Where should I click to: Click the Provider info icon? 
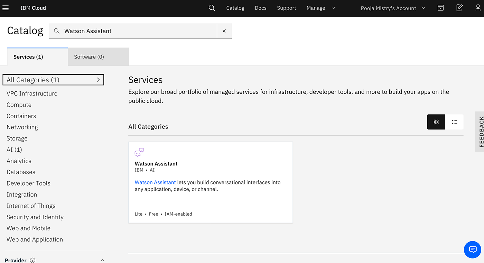[32, 260]
